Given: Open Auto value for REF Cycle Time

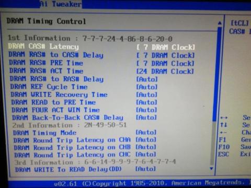Looking at the screenshot, I should [146, 87].
